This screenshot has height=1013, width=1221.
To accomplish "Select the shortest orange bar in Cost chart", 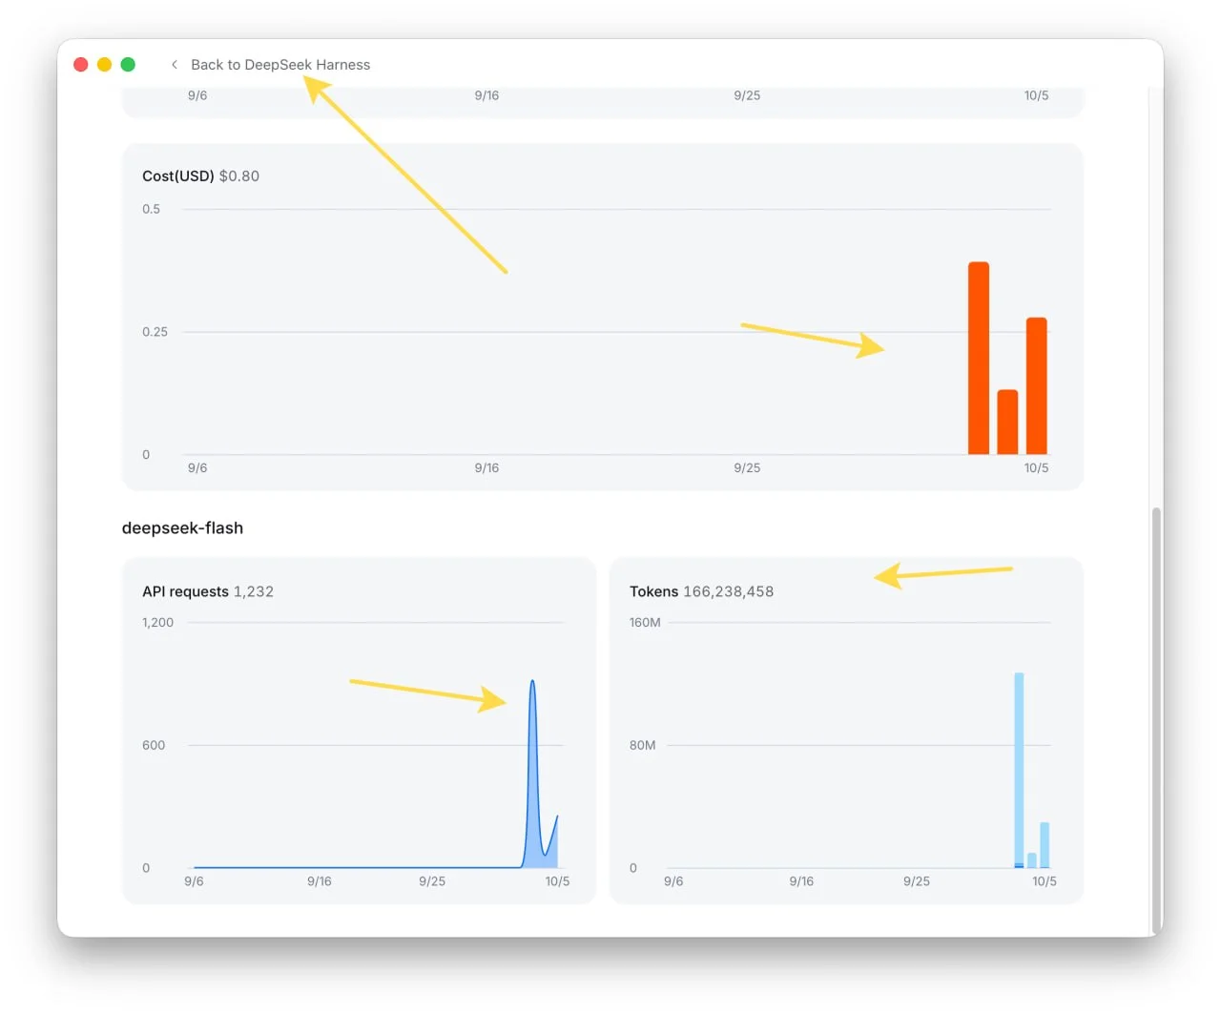I will coord(1007,422).
